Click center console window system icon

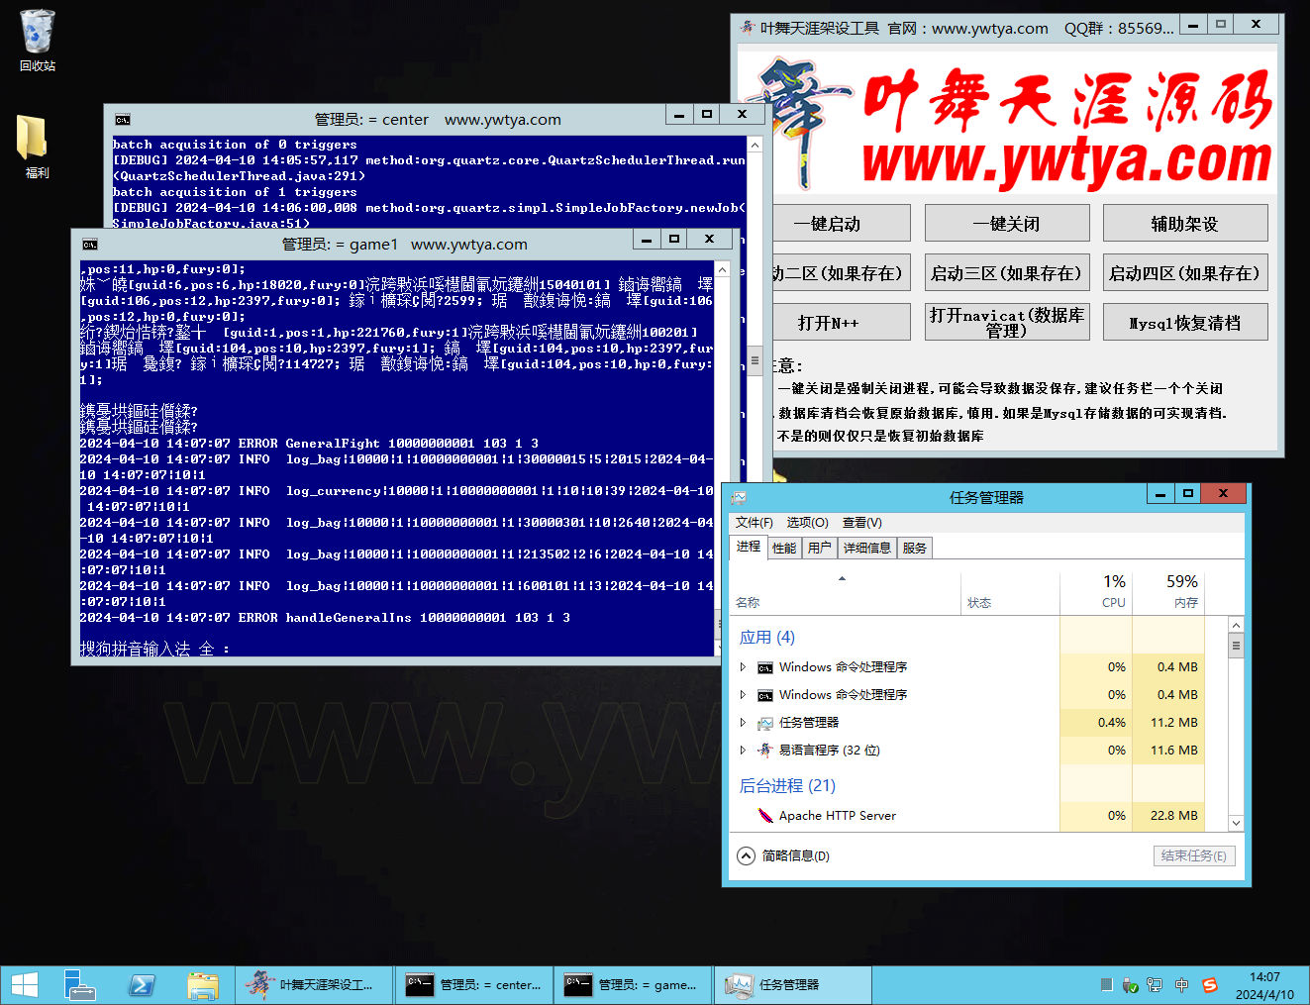(122, 120)
